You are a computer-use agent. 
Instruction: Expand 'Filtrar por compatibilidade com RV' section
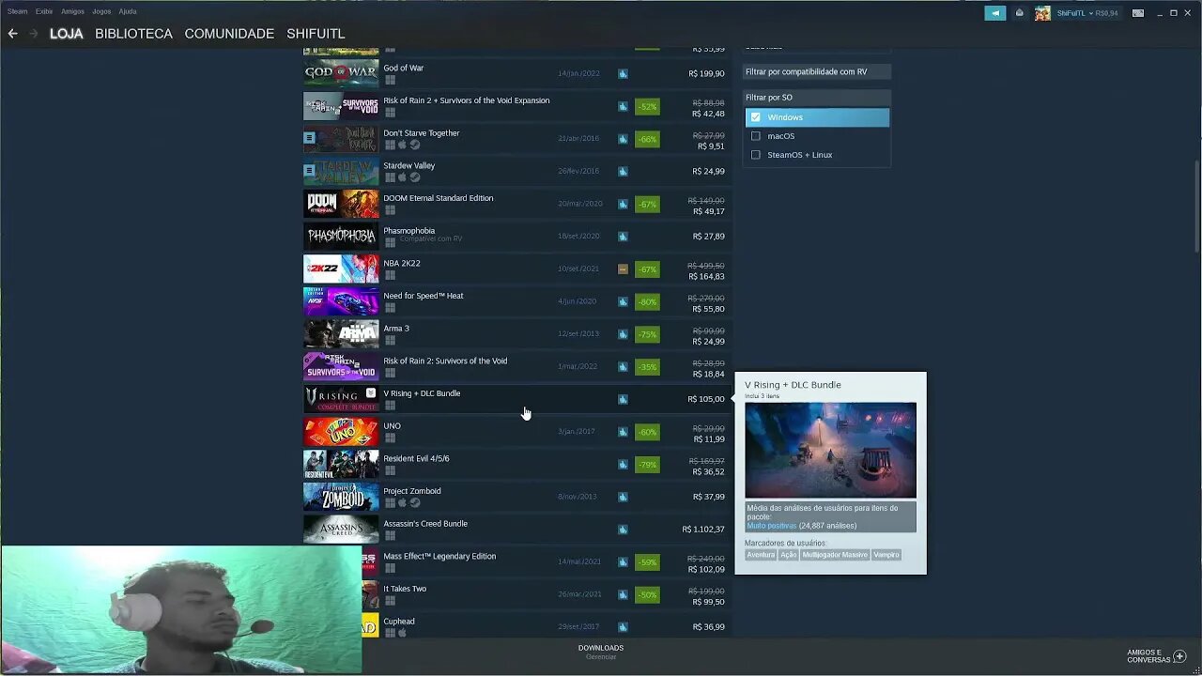[x=817, y=71]
